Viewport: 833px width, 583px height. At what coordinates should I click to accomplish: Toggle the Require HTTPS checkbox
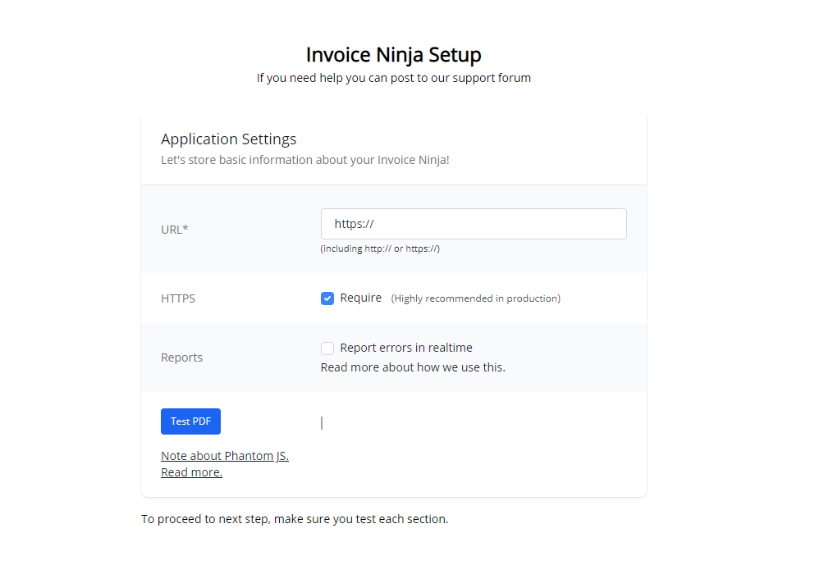(x=327, y=298)
